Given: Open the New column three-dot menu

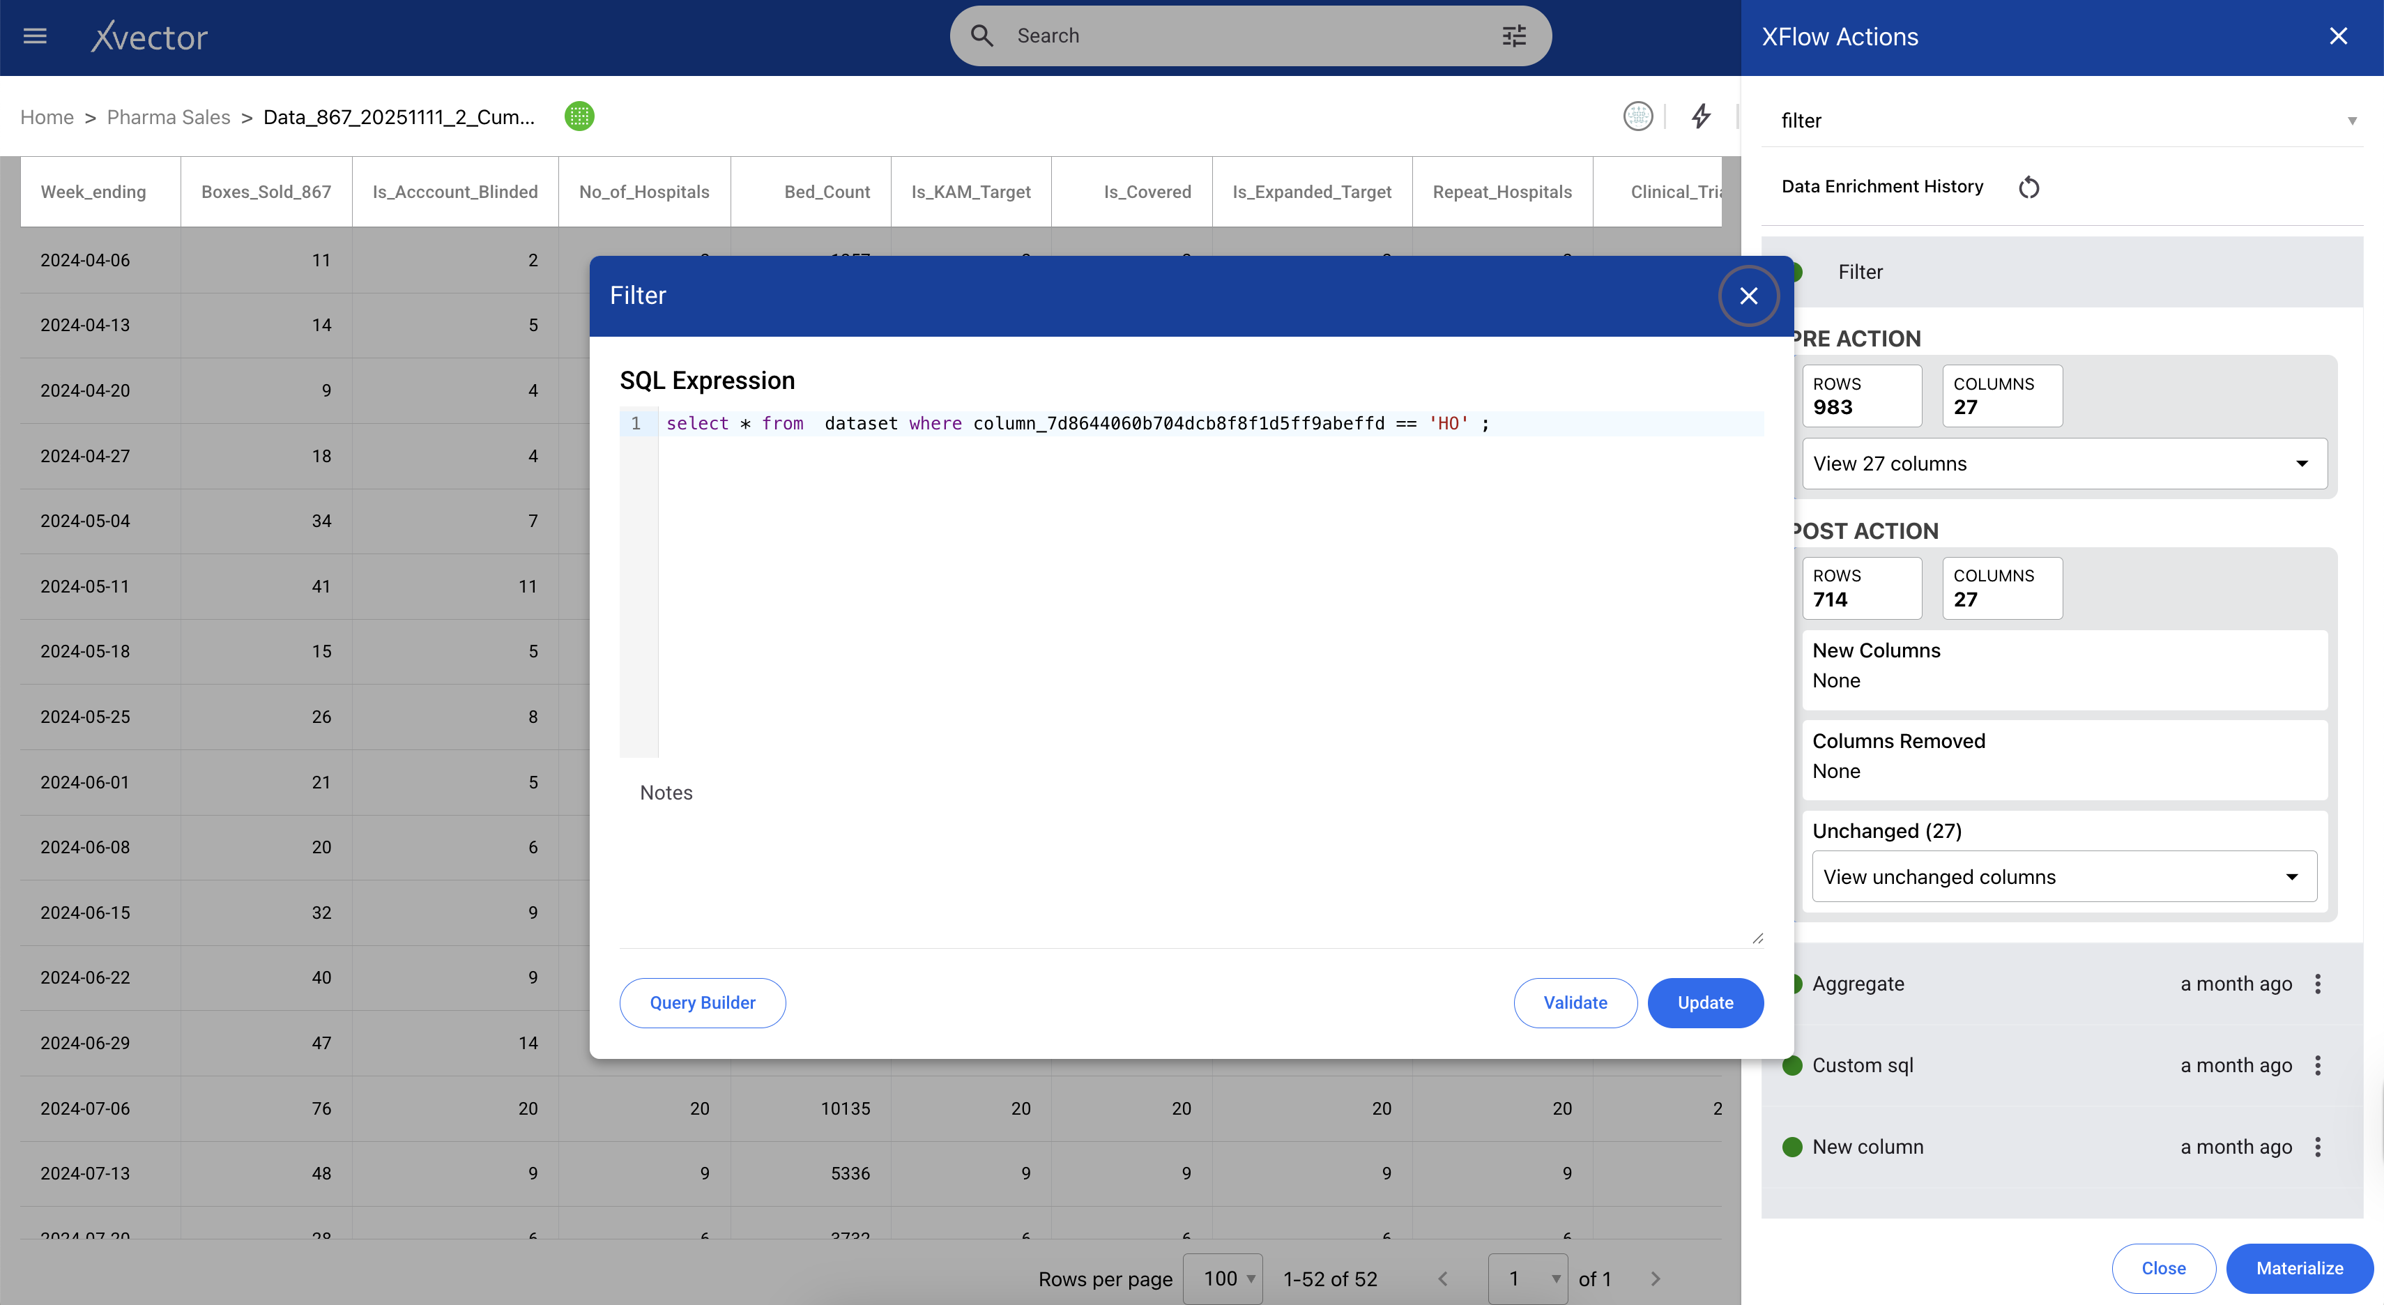Looking at the screenshot, I should (x=2318, y=1147).
